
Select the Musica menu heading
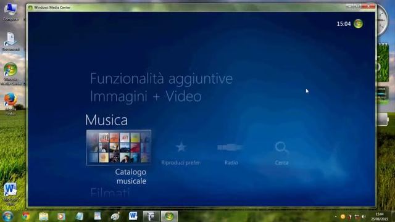[106, 120]
